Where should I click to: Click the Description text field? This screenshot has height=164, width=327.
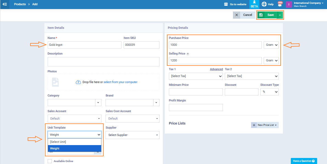(x=103, y=62)
